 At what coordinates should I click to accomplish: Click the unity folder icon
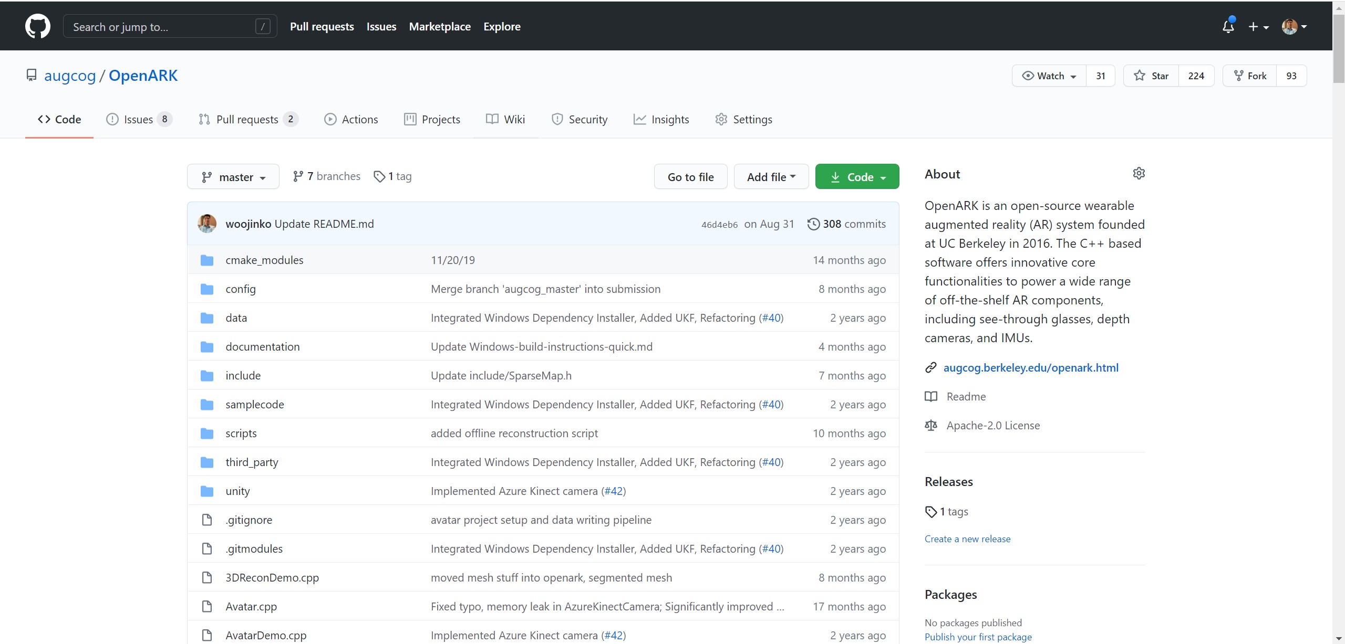(207, 491)
